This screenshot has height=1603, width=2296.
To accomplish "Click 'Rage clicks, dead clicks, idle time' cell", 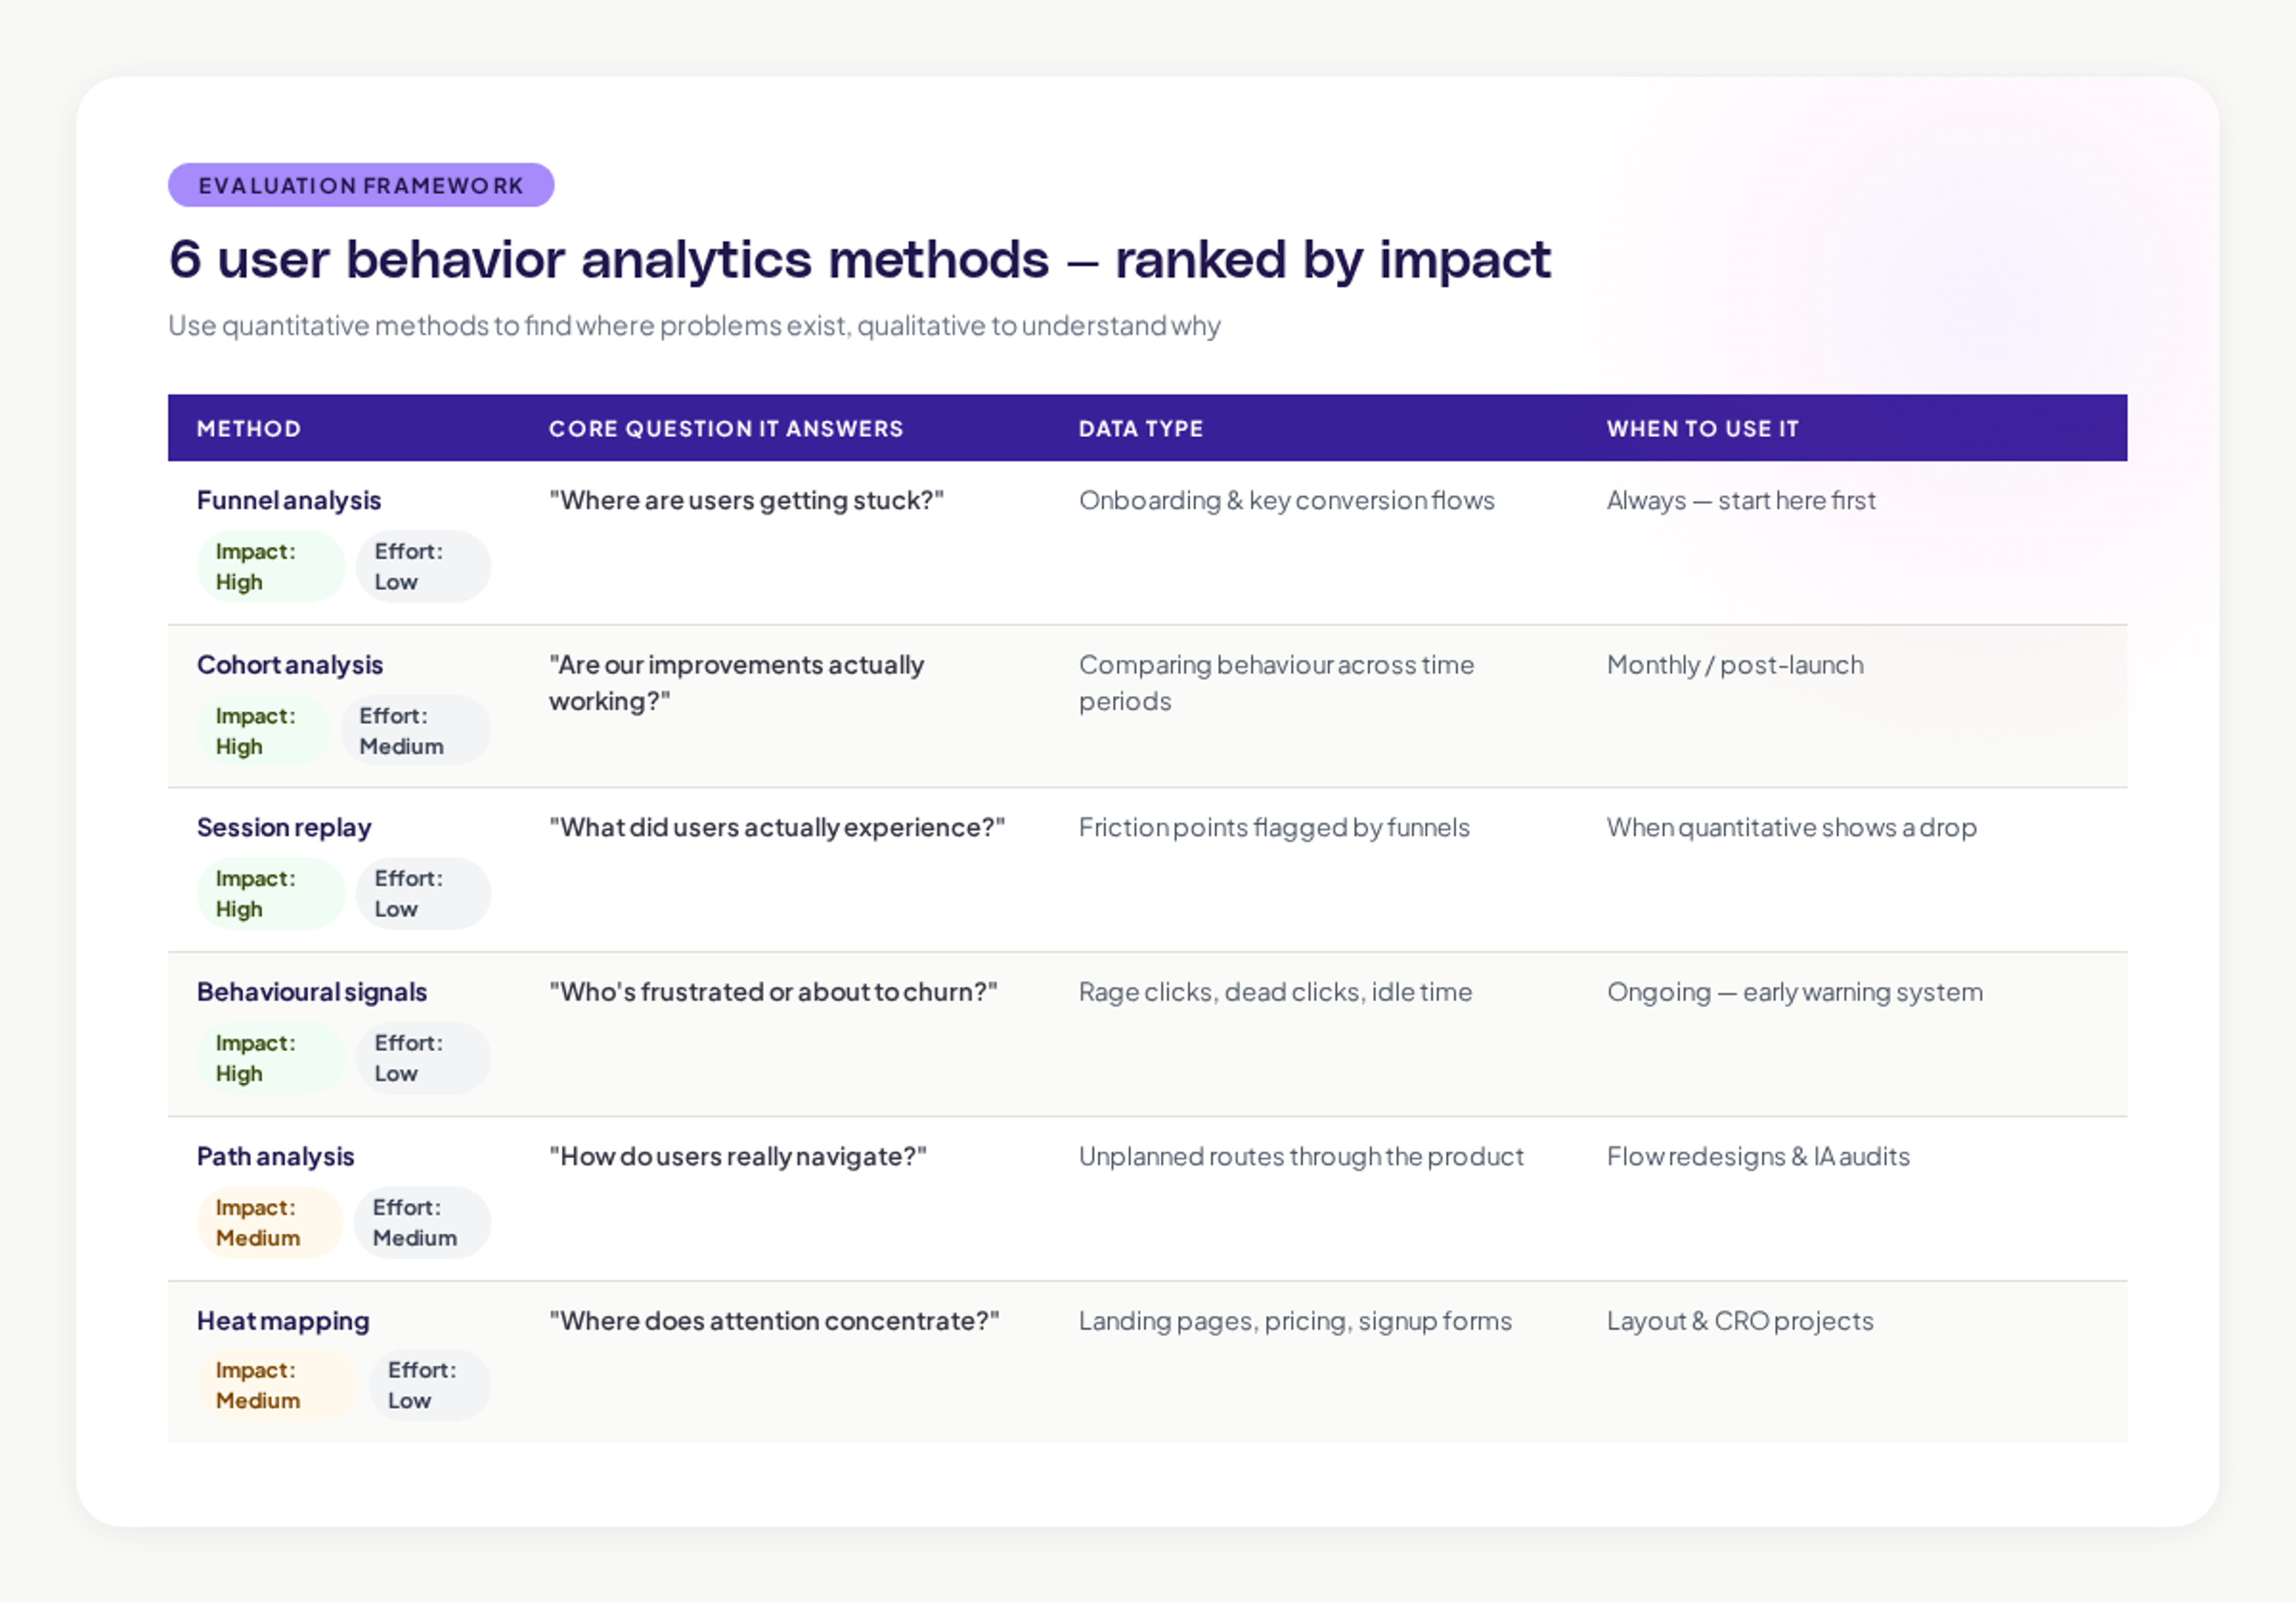I will [1275, 992].
